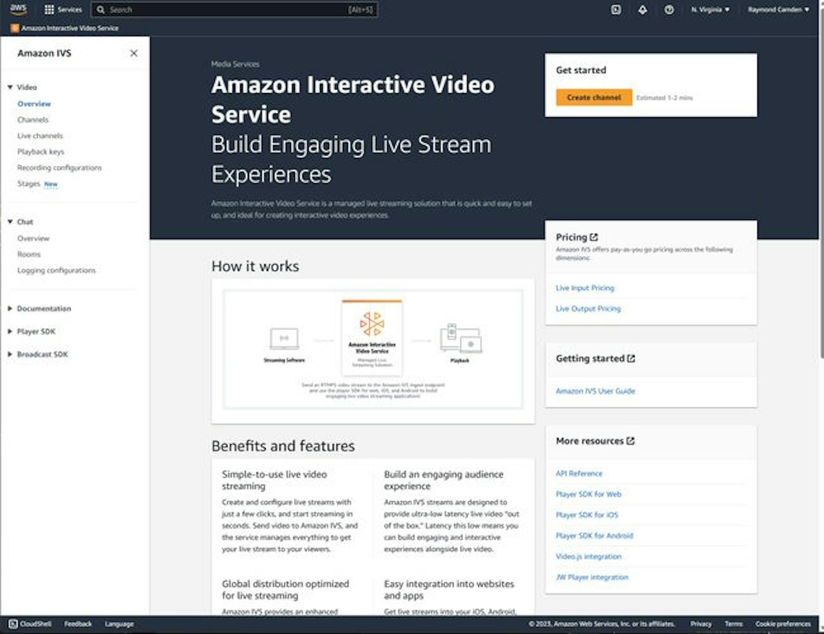Click the 'Build an engaging audience experience' heading
Image resolution: width=824 pixels, height=634 pixels.
point(444,480)
